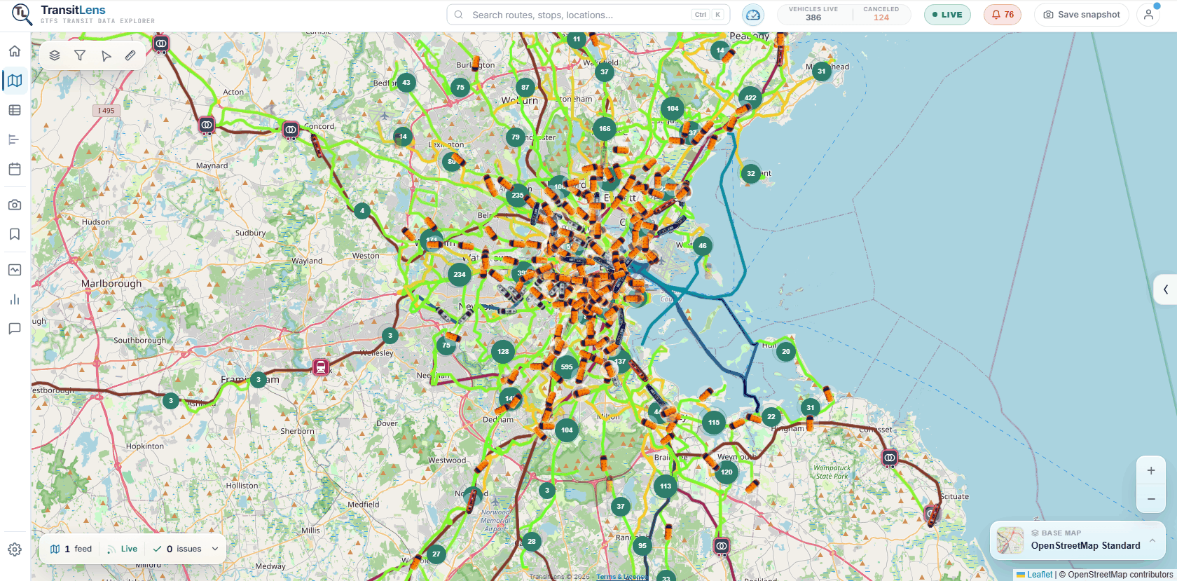Viewport: 1177px width, 581px height.
Task: Click the base map thumbnail preview
Action: (1010, 540)
